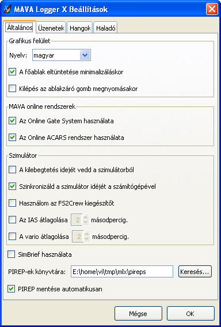The width and height of the screenshot is (221, 327).
Task: Tick the Az IAS átlagolása checkbox
Action: (x=12, y=219)
